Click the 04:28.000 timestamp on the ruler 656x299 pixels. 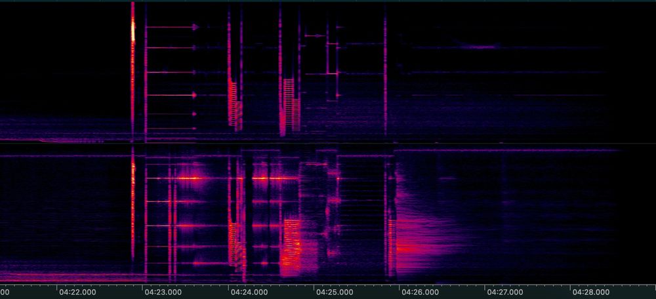click(591, 292)
